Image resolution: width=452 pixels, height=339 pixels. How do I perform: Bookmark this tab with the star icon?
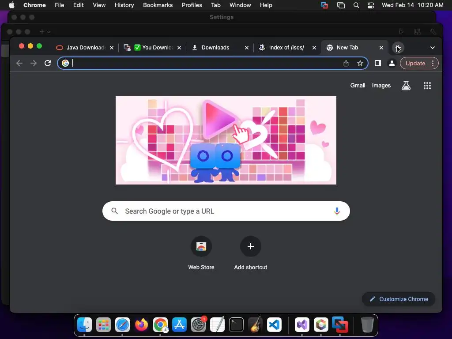point(360,63)
